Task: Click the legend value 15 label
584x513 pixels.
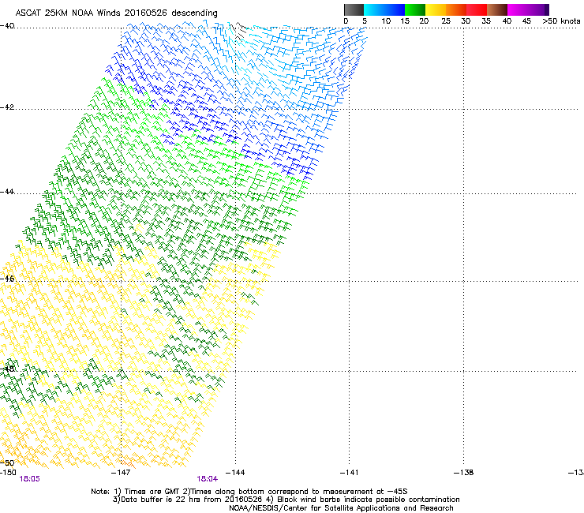Action: (405, 21)
